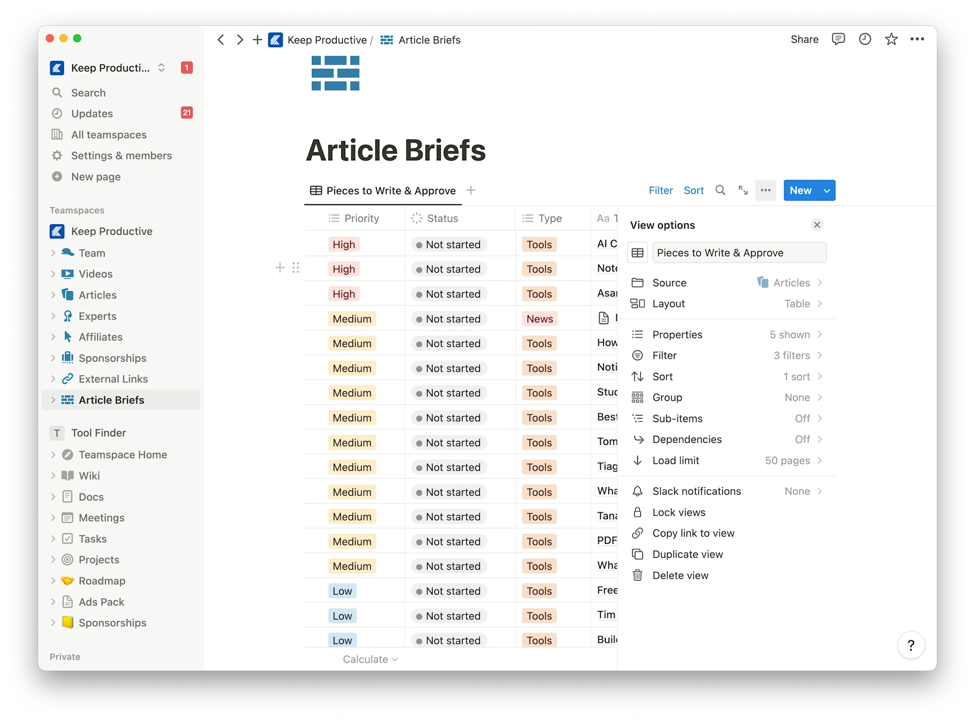Open the New button dropdown arrow
975x721 pixels.
(x=827, y=191)
